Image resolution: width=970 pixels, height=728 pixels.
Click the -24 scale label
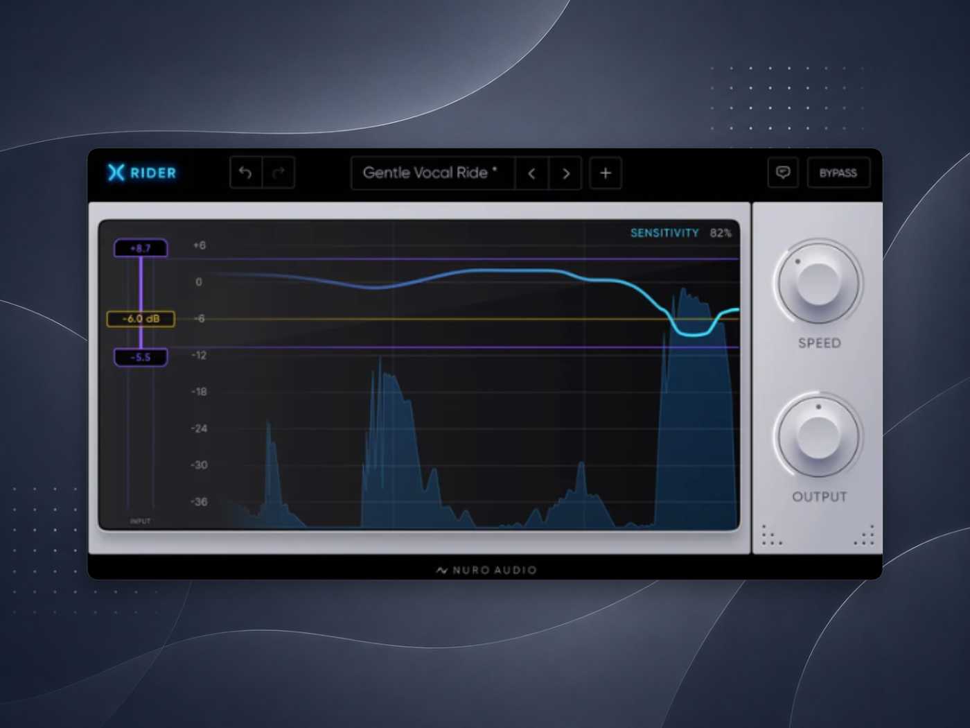(x=199, y=429)
